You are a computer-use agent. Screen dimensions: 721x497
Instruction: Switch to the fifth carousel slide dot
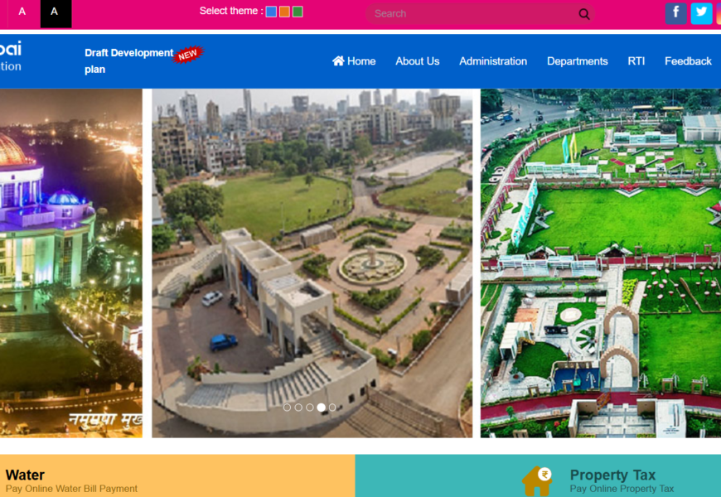tap(332, 408)
